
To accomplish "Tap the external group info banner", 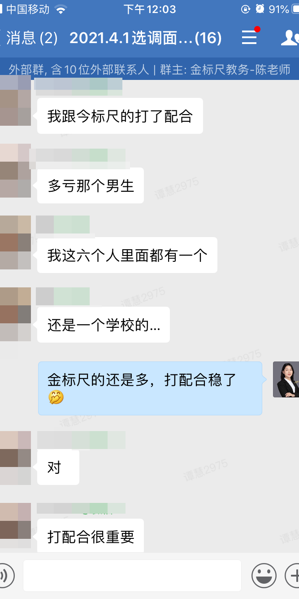I will coord(149,69).
